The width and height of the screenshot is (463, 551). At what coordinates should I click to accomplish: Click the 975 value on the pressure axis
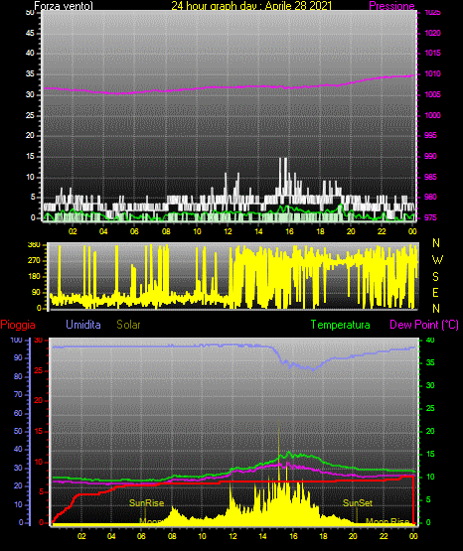pyautogui.click(x=430, y=217)
